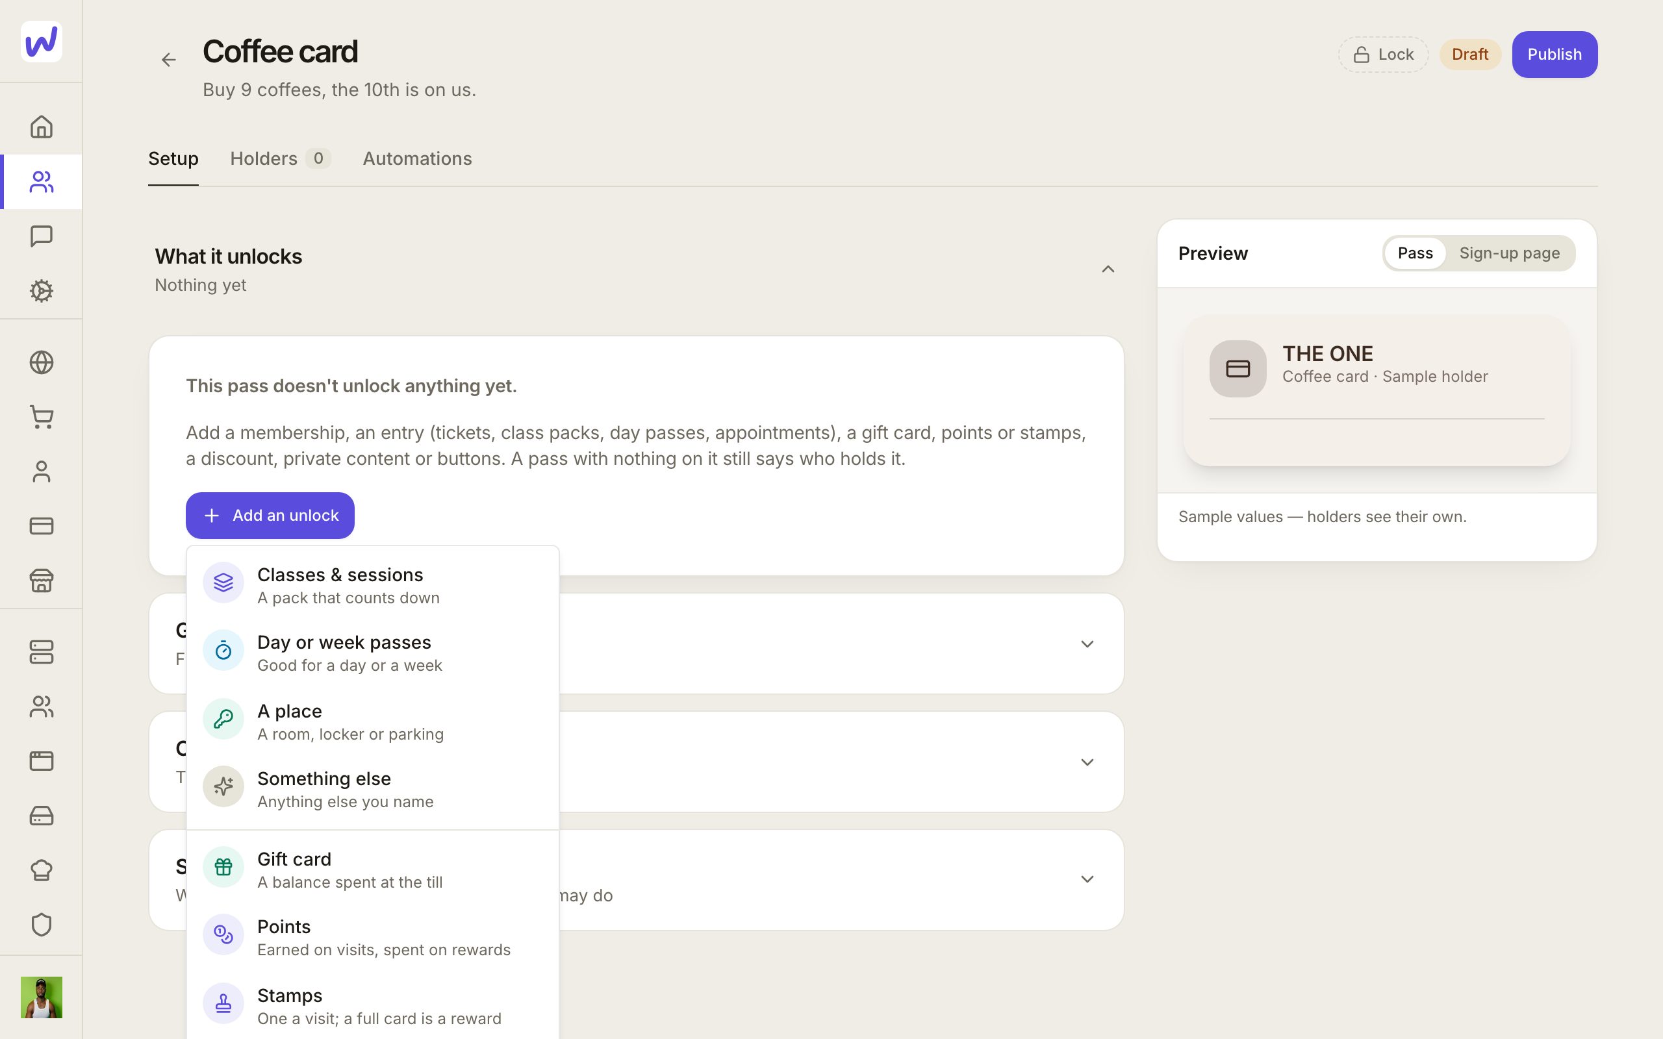This screenshot has height=1039, width=1663.
Task: Choose A place unlock option
Action: pyautogui.click(x=372, y=721)
